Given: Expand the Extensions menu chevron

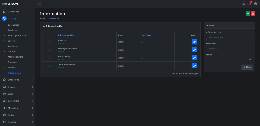Looking at the screenshot, I should (33, 80).
